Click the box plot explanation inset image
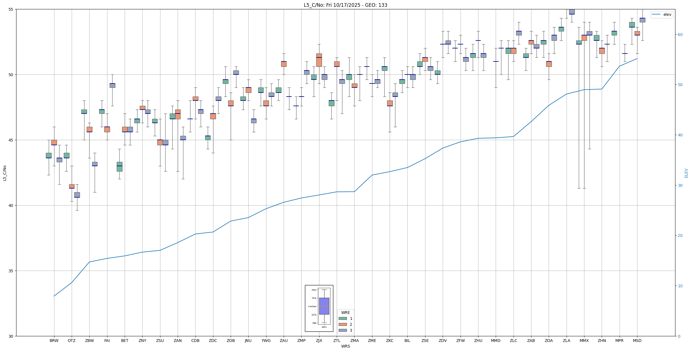Viewport: 691px width, 351px height. (x=319, y=308)
